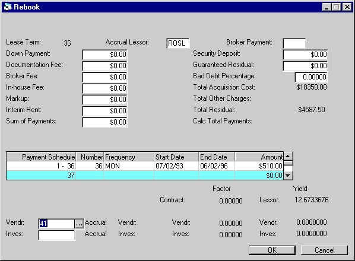Edit the Documentation Fee field

(104, 66)
